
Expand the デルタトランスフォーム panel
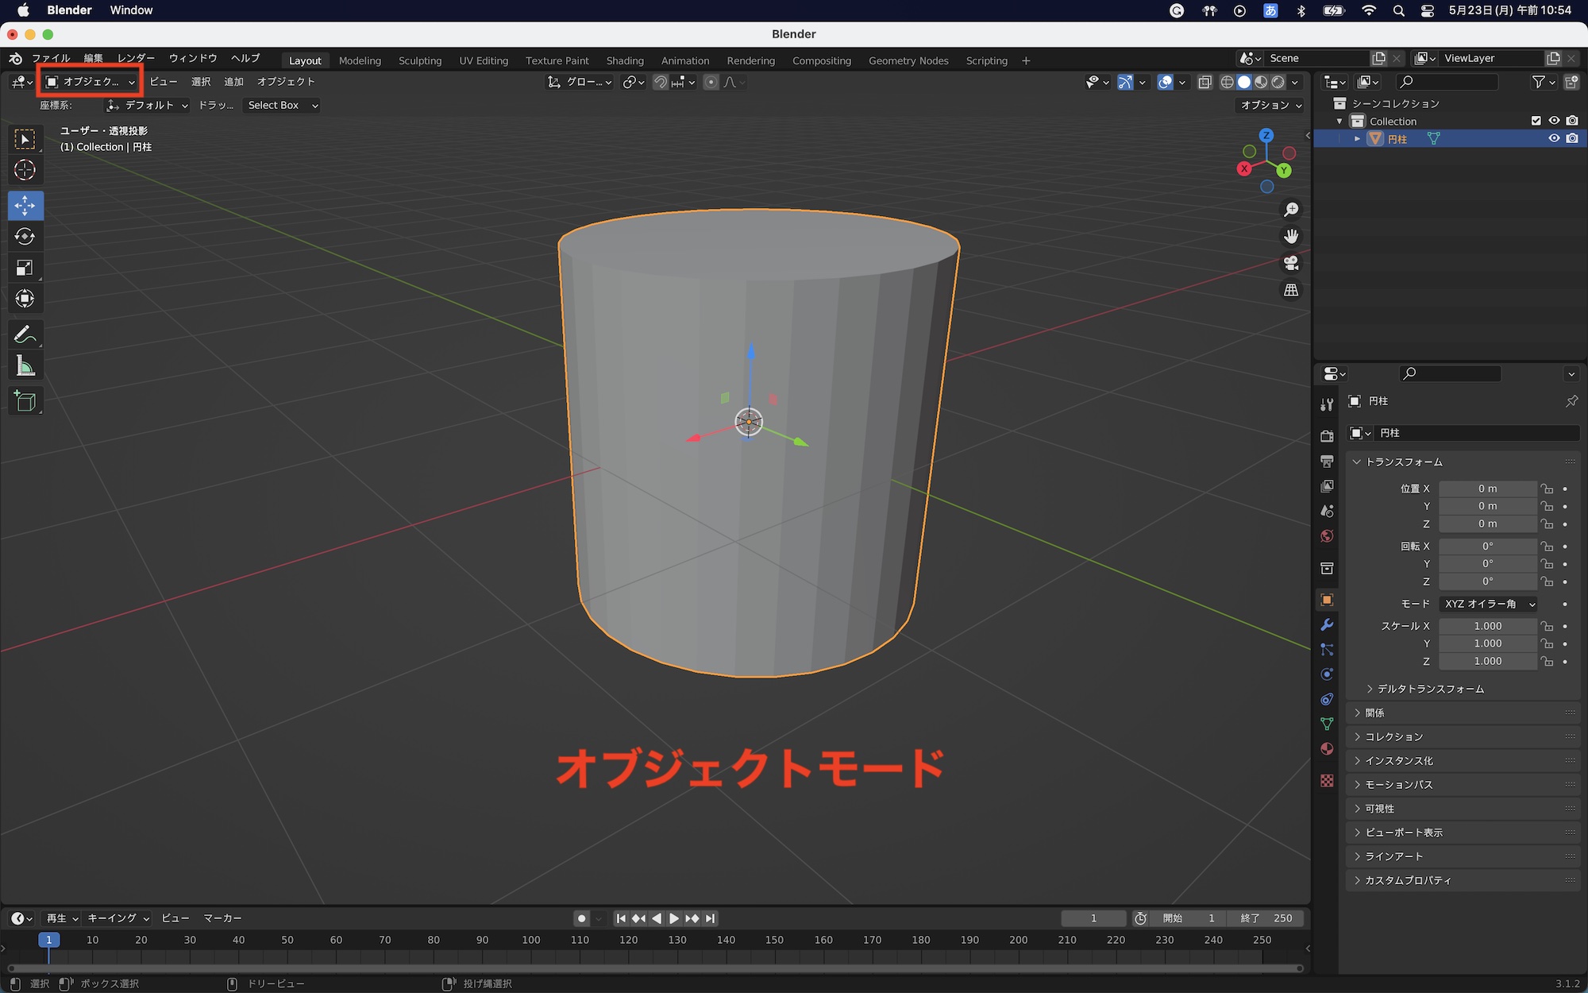[x=1429, y=689]
